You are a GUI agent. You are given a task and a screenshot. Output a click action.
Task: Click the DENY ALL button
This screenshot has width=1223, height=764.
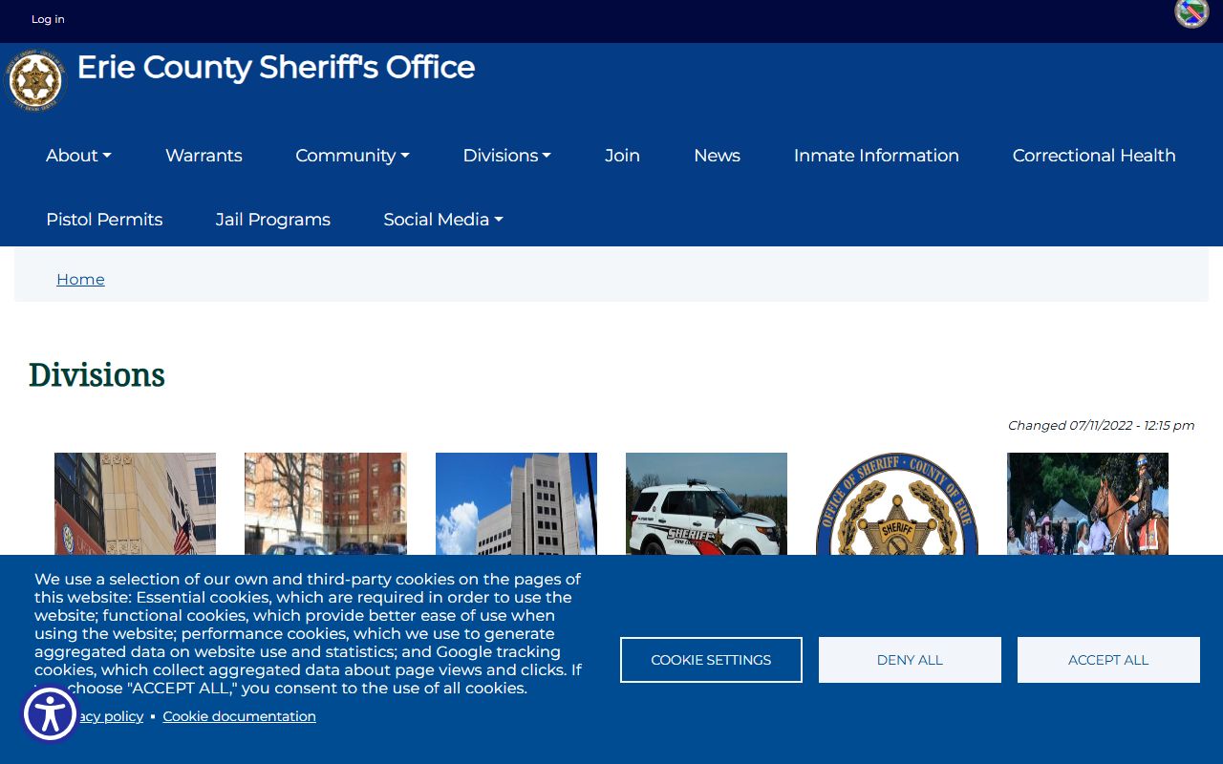(910, 660)
